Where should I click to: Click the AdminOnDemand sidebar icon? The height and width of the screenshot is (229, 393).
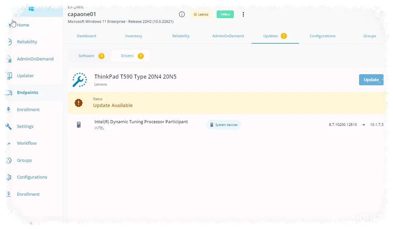9,59
